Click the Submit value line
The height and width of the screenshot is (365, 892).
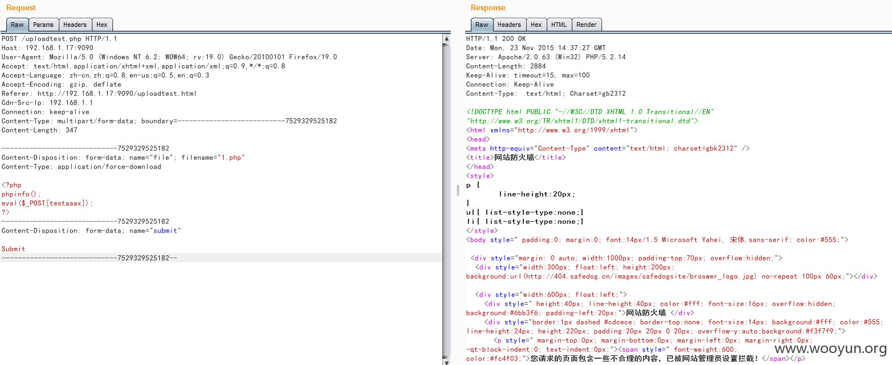click(14, 249)
